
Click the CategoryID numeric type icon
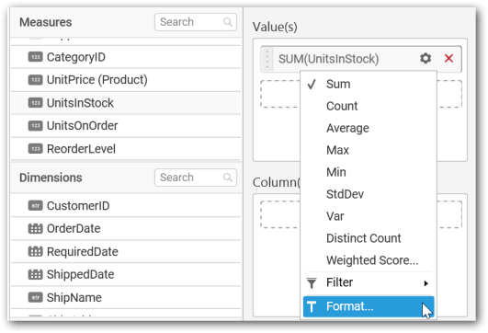tap(35, 57)
